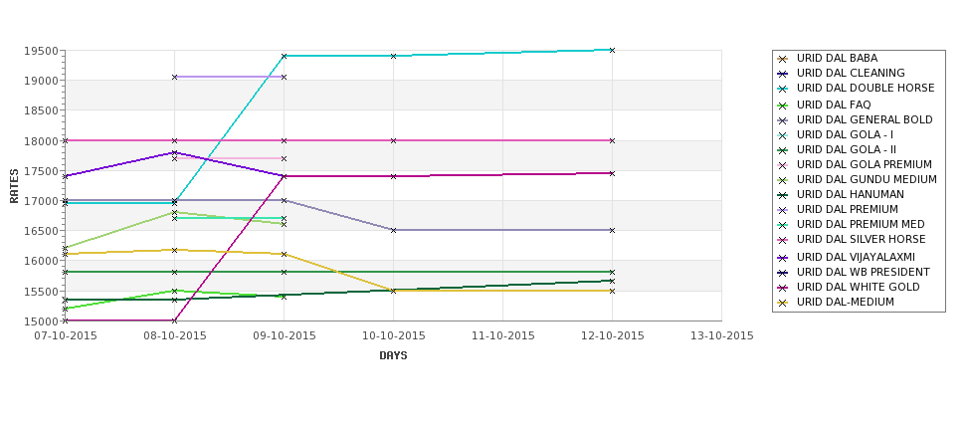
Task: Select the URID DAL VIJAYALAXMI legend label
Action: coord(856,258)
